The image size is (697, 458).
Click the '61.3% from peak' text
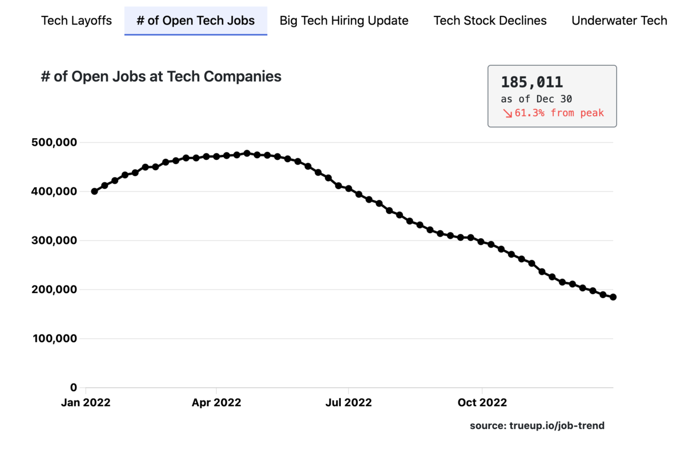pos(559,113)
